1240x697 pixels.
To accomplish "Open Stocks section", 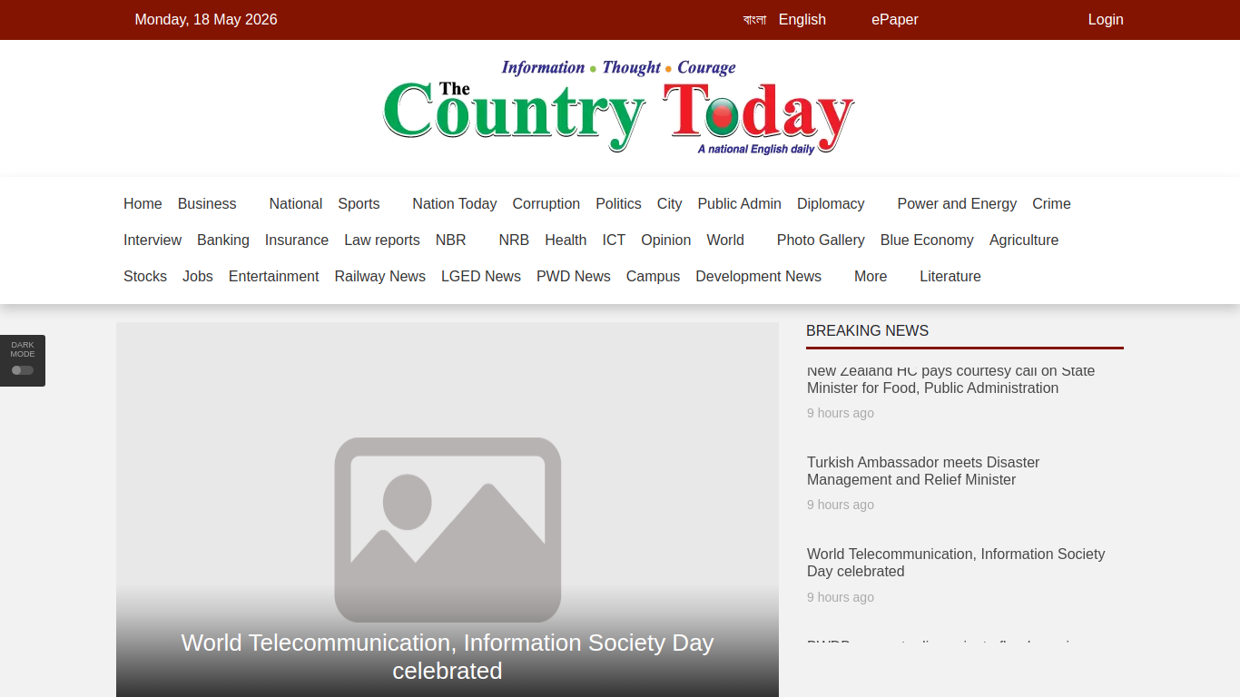I will click(145, 277).
